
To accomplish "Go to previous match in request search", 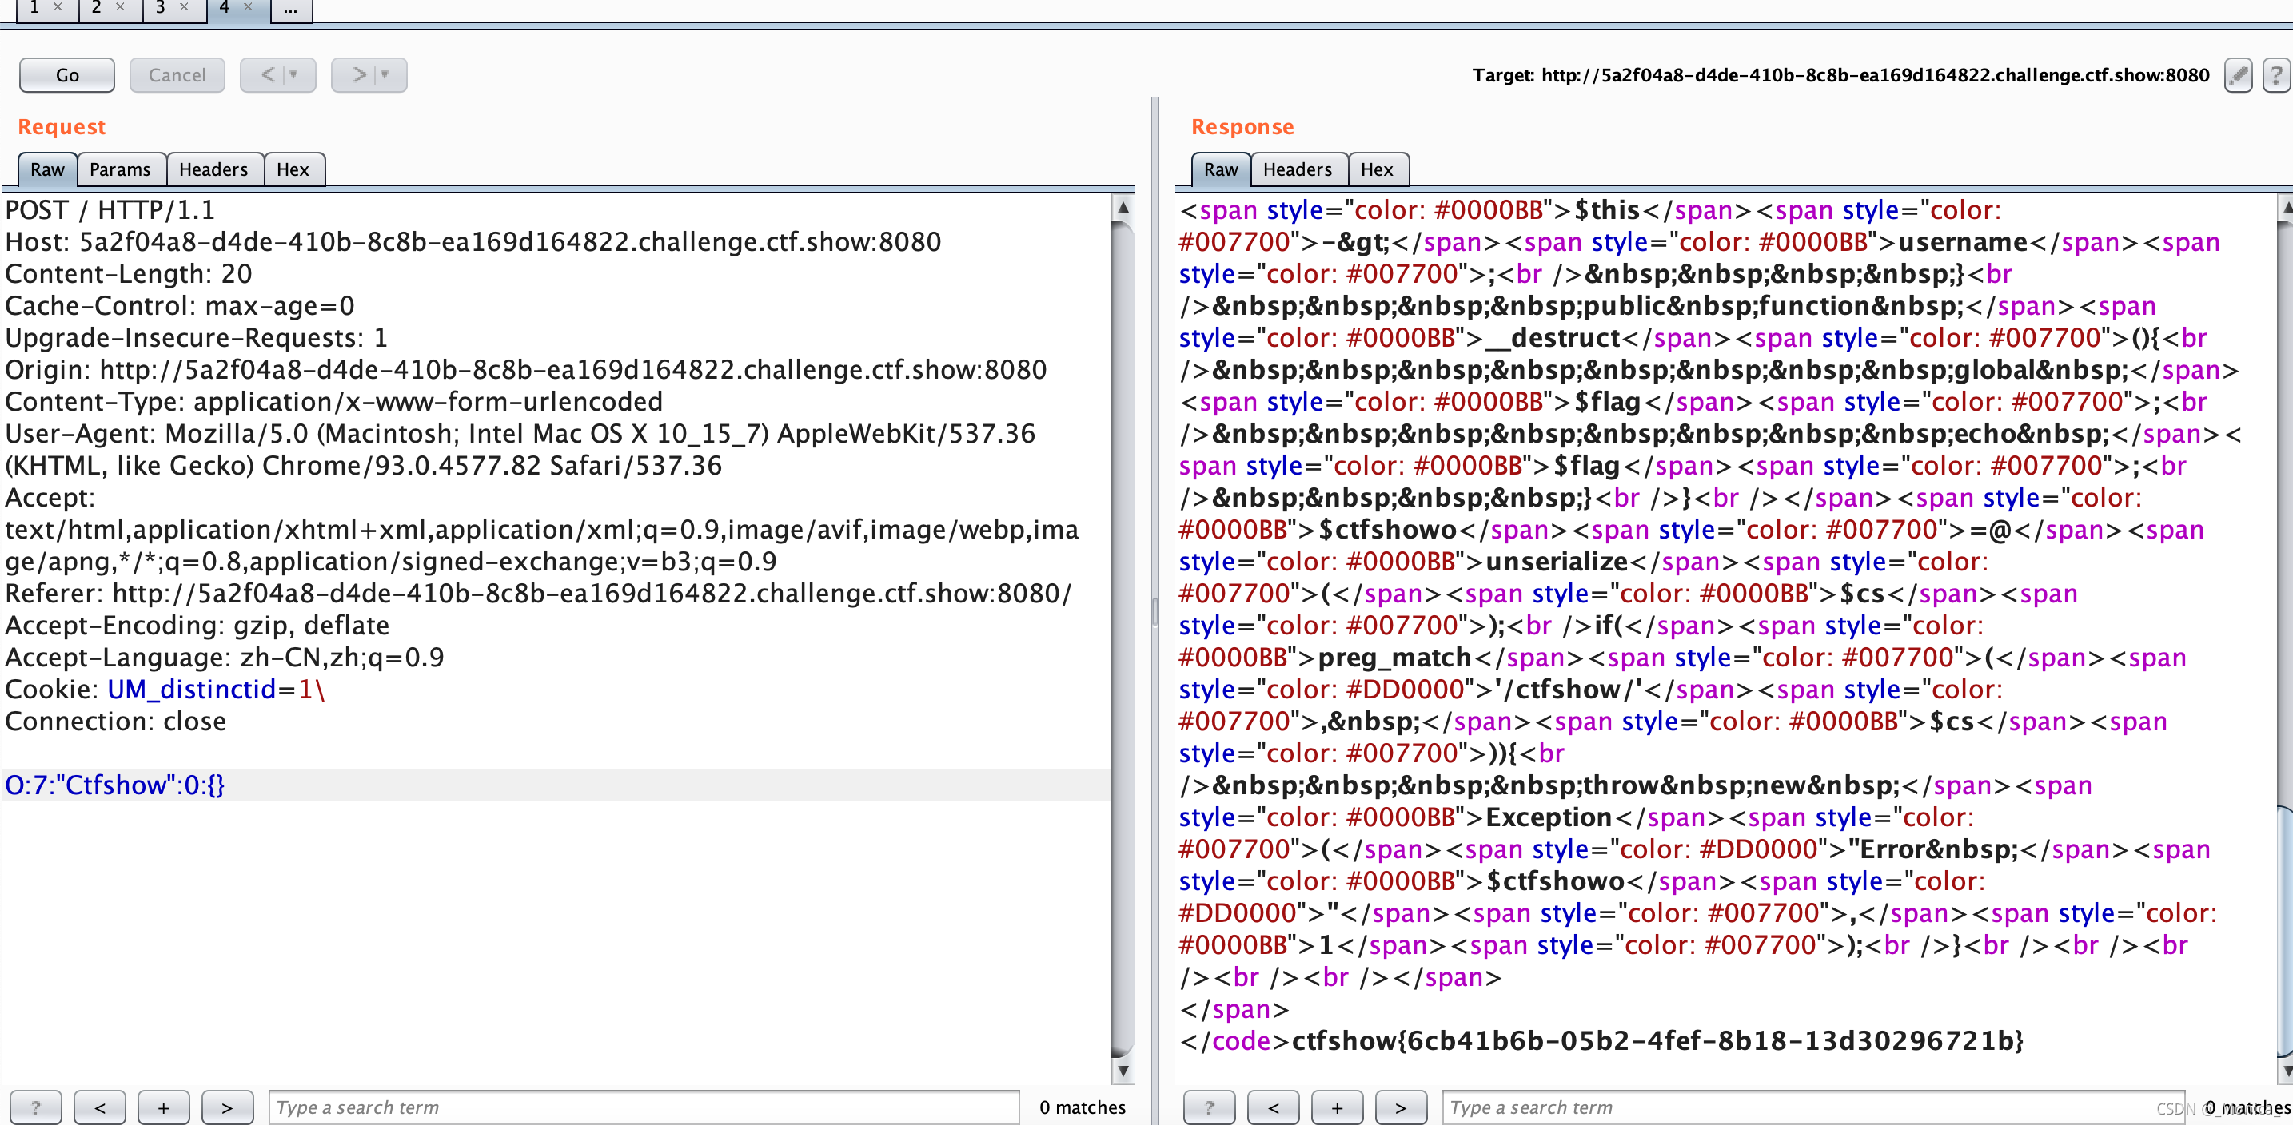I will [100, 1107].
